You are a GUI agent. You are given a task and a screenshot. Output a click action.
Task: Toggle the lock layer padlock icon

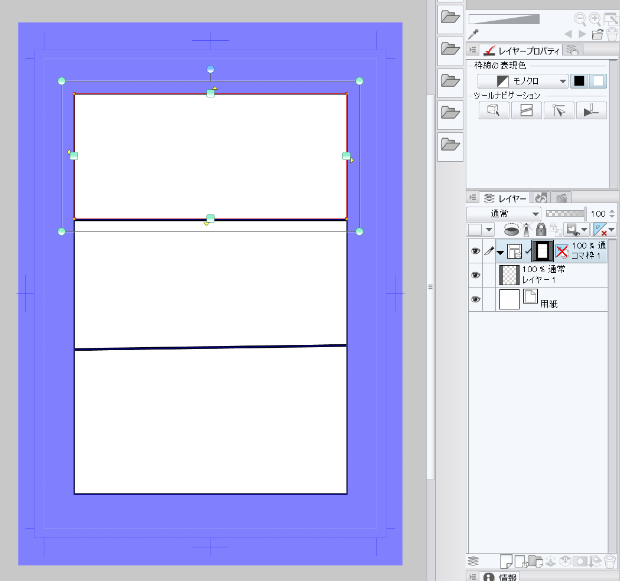(x=540, y=230)
